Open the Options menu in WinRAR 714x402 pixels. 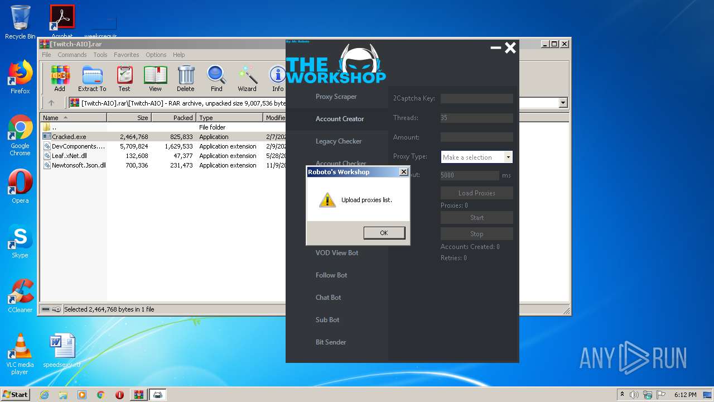(x=156, y=55)
